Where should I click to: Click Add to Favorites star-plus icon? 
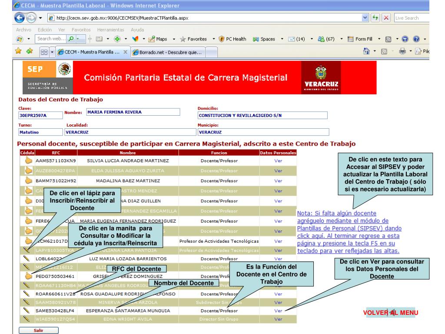pyautogui.click(x=30, y=51)
